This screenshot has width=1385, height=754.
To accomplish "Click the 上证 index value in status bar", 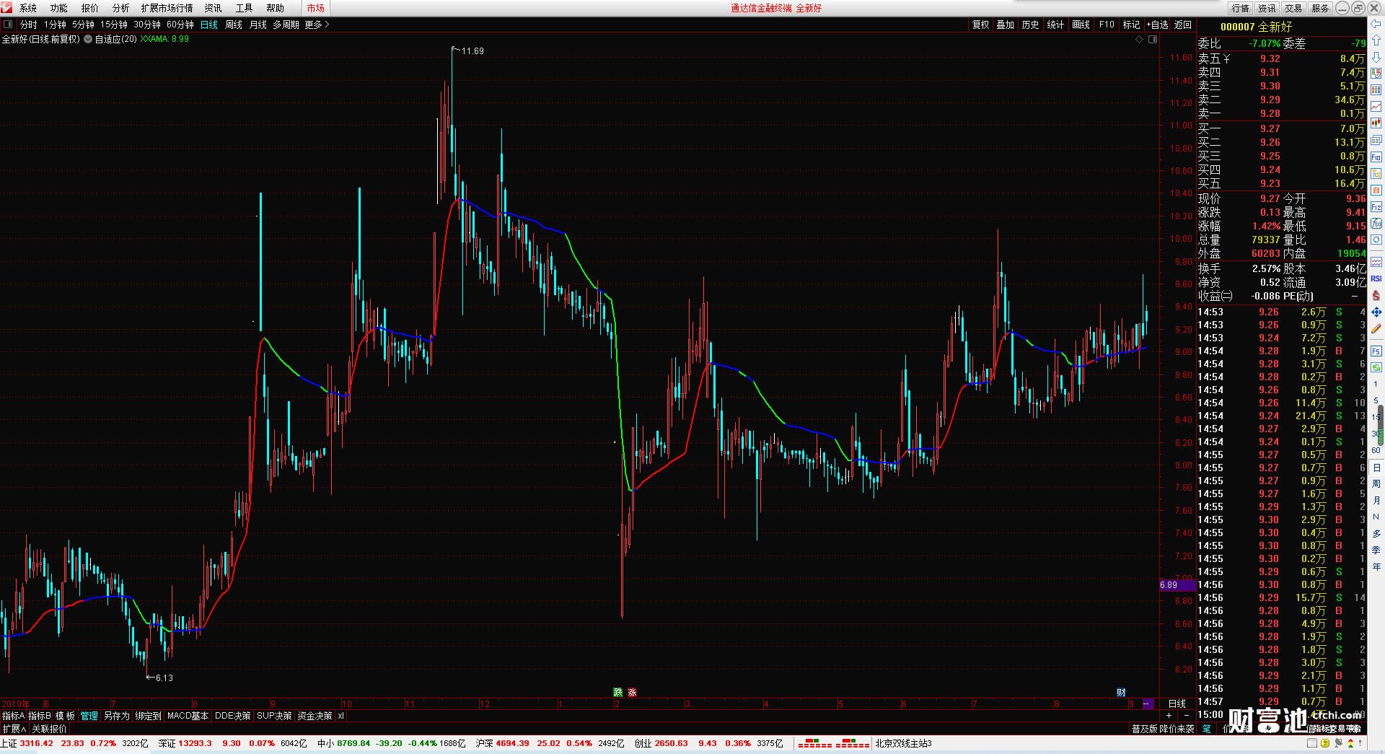I will click(x=37, y=743).
